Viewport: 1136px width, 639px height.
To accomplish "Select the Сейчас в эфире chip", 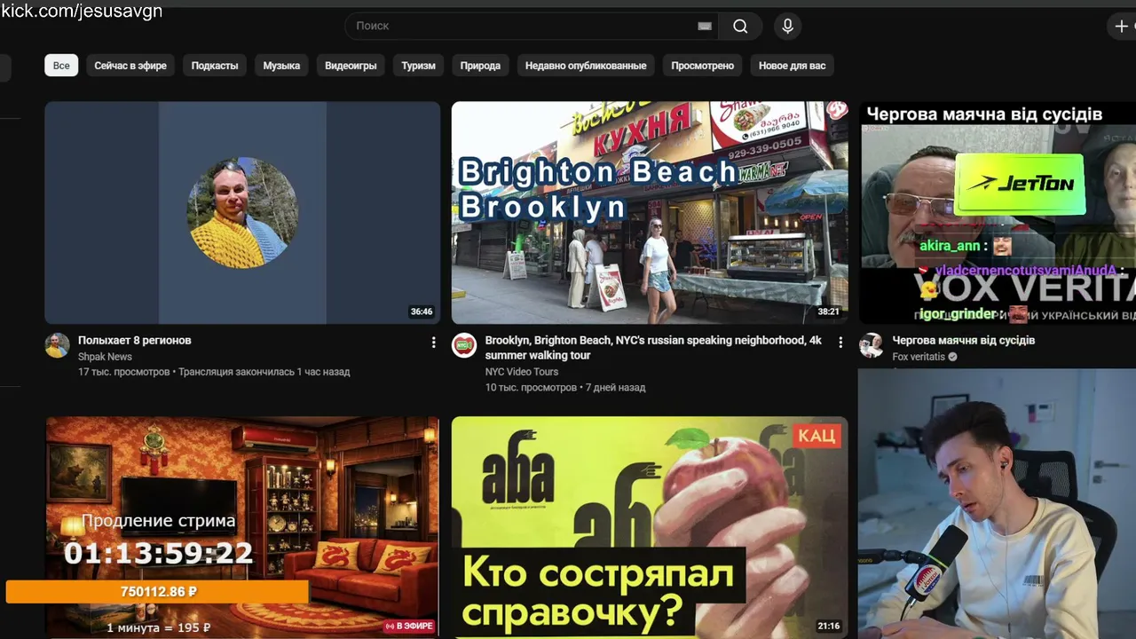I will pyautogui.click(x=130, y=66).
